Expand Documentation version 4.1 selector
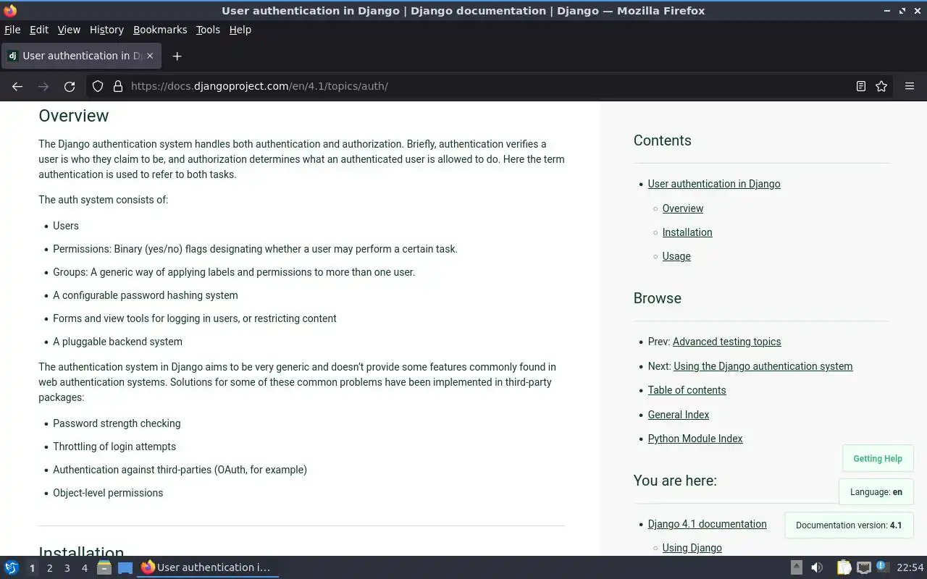This screenshot has height=579, width=927. [849, 525]
